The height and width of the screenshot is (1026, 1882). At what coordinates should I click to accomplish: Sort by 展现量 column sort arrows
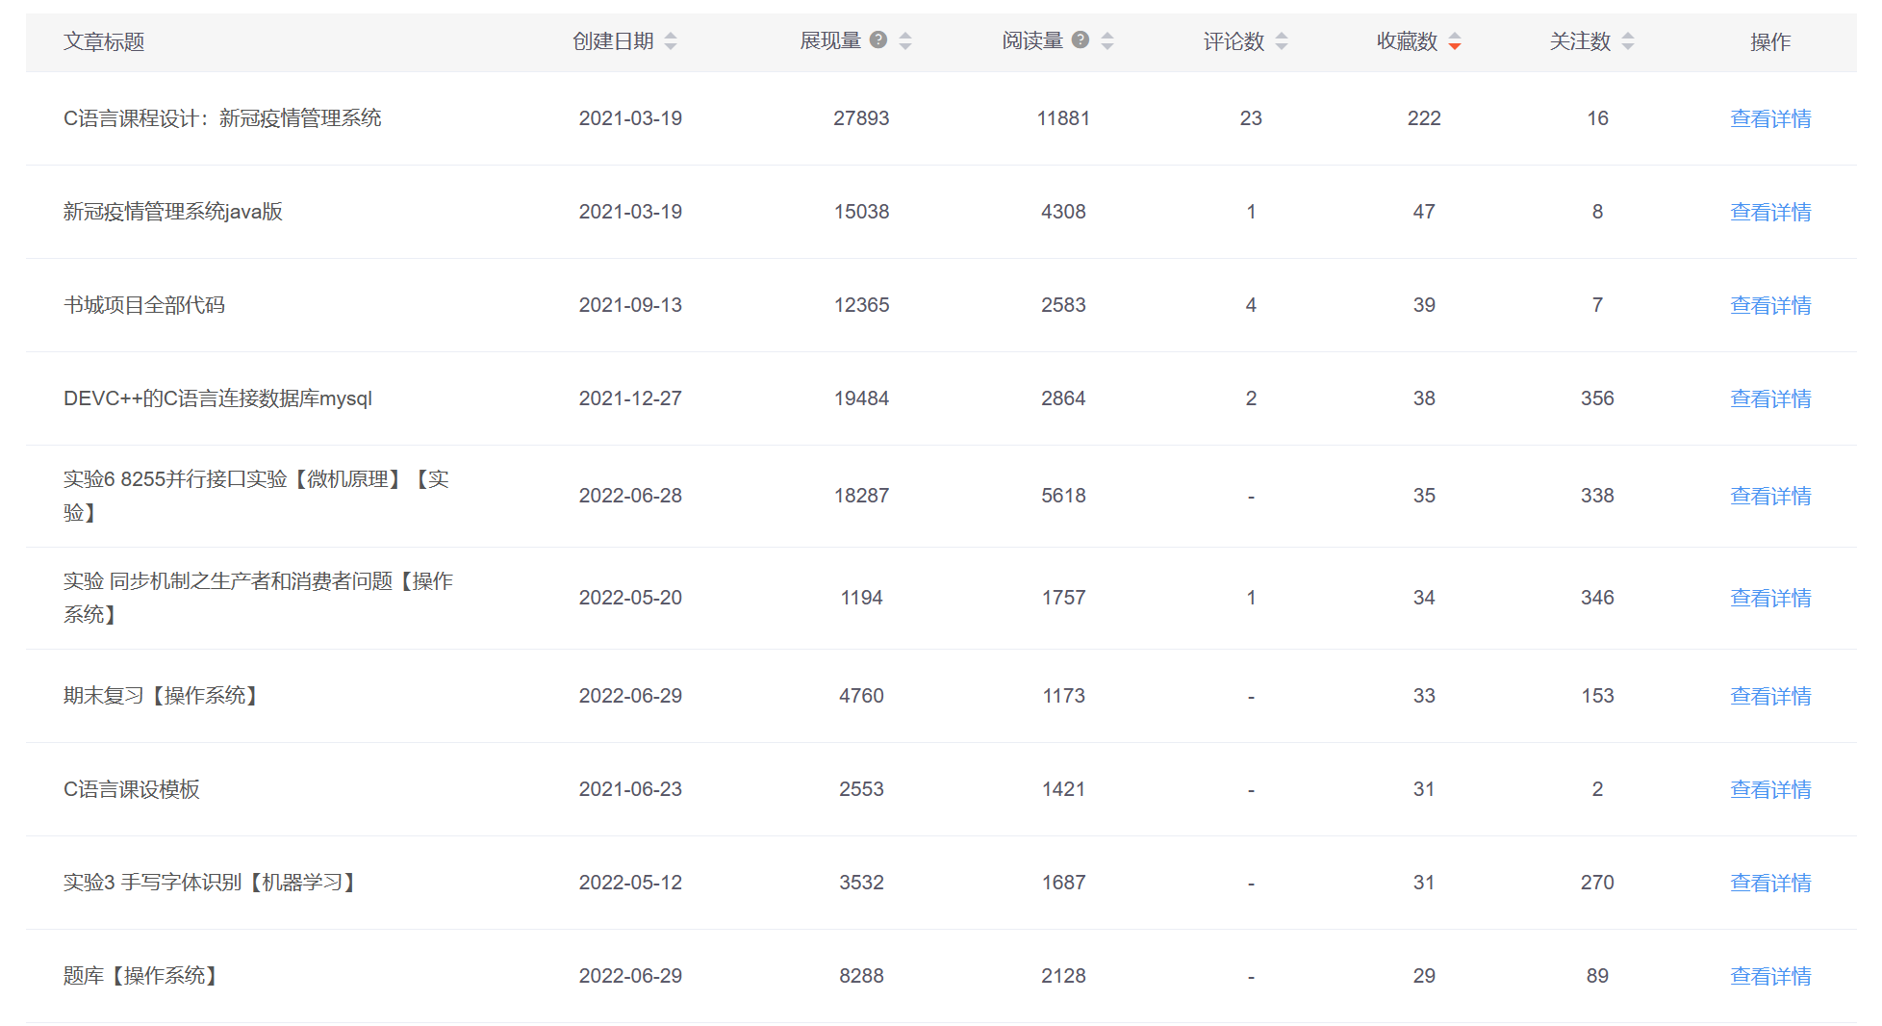coord(905,41)
